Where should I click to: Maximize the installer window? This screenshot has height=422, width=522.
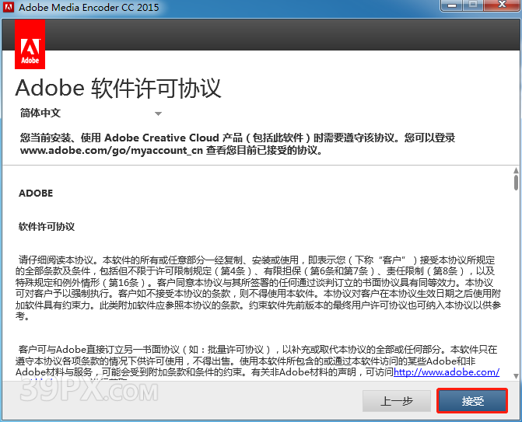coord(473,5)
